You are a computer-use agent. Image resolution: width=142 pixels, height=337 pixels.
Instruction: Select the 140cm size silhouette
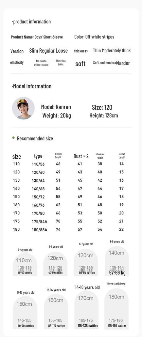117,261
